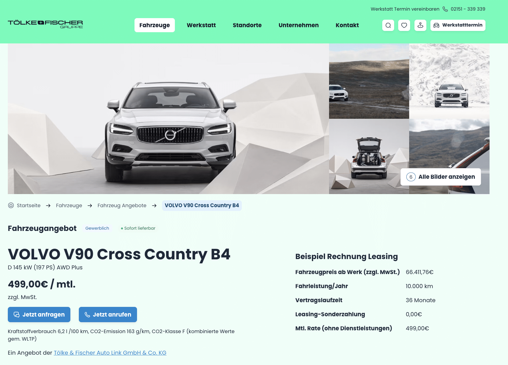Open the Tölke & Fischer Auto Link GmbH link
Screen dimensions: 508x365
pyautogui.click(x=110, y=353)
